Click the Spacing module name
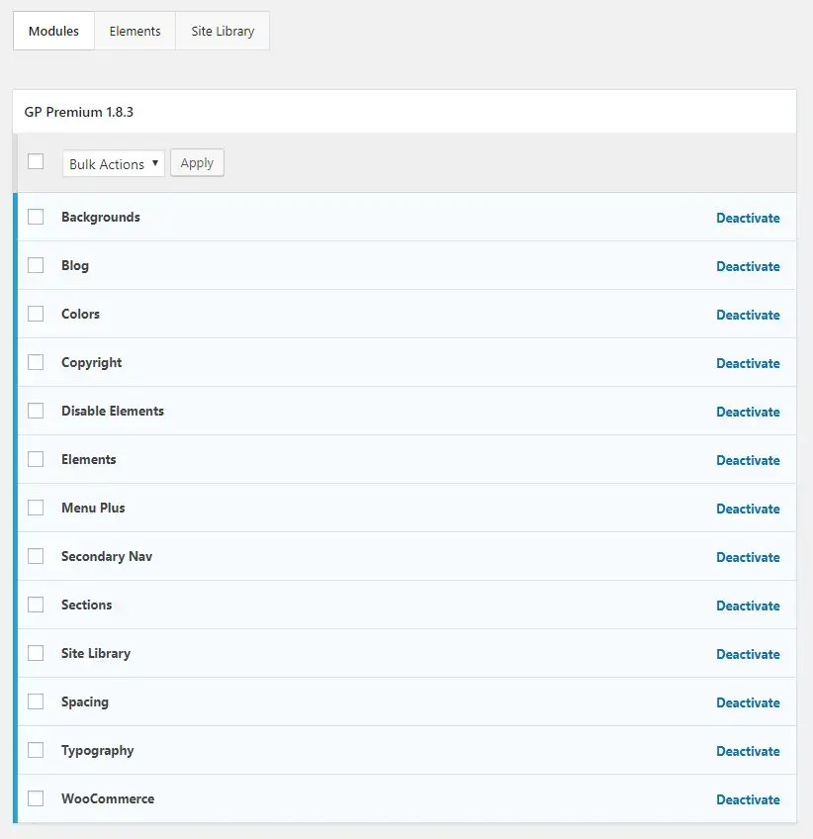The width and height of the screenshot is (813, 839). [84, 702]
